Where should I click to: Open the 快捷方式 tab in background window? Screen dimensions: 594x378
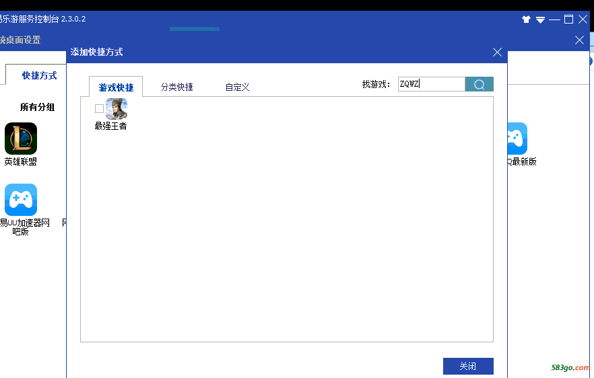click(x=39, y=75)
